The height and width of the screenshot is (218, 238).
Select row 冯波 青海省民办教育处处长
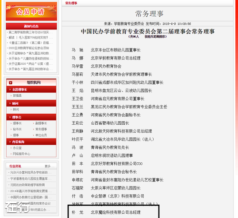pyautogui.click(x=100, y=148)
